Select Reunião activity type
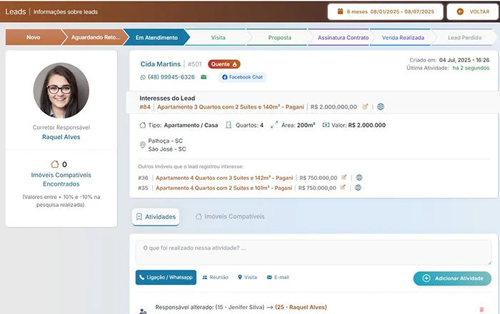 (x=215, y=278)
